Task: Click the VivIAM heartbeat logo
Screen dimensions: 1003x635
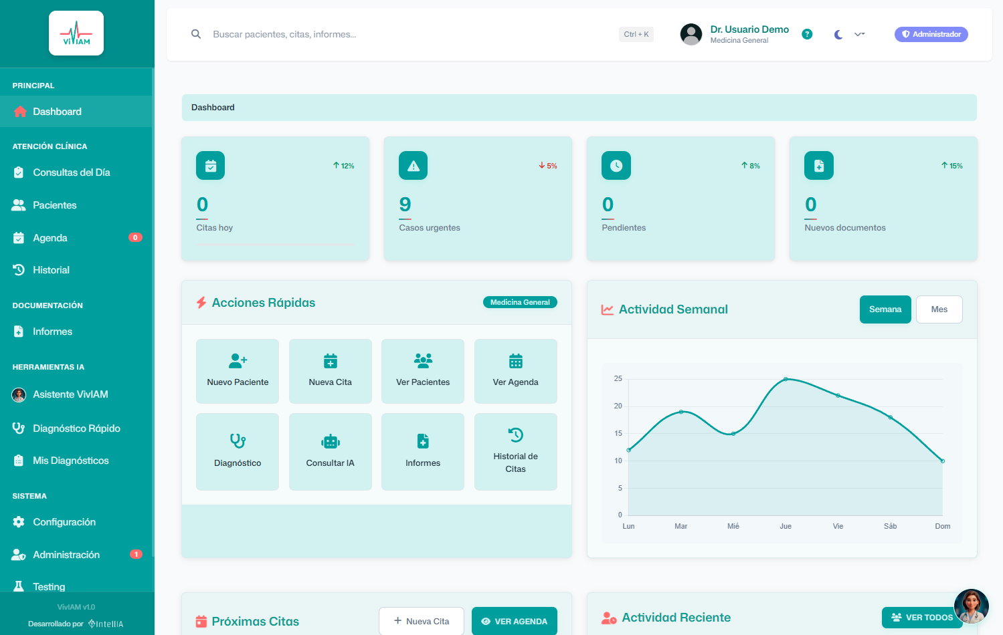Action: [x=76, y=32]
